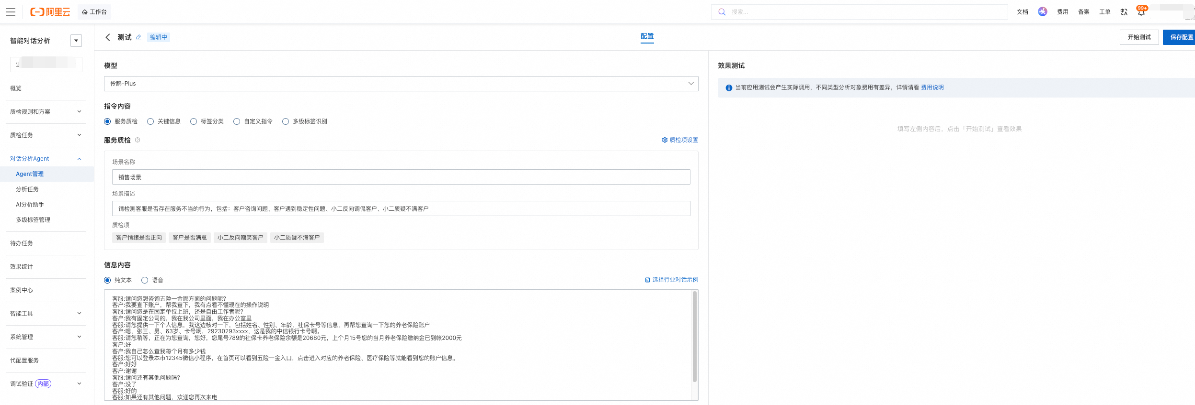This screenshot has width=1195, height=405.
Task: Click the Alibaba Cloud logo
Action: 50,12
